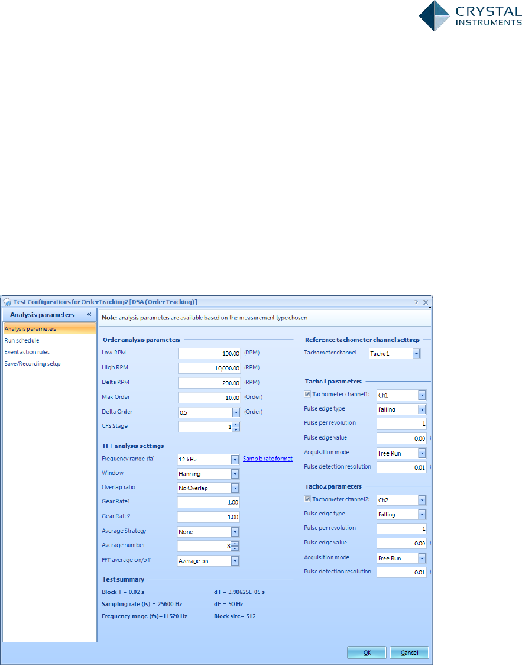Click the Max Order input field
522x665 pixels.
tap(209, 398)
